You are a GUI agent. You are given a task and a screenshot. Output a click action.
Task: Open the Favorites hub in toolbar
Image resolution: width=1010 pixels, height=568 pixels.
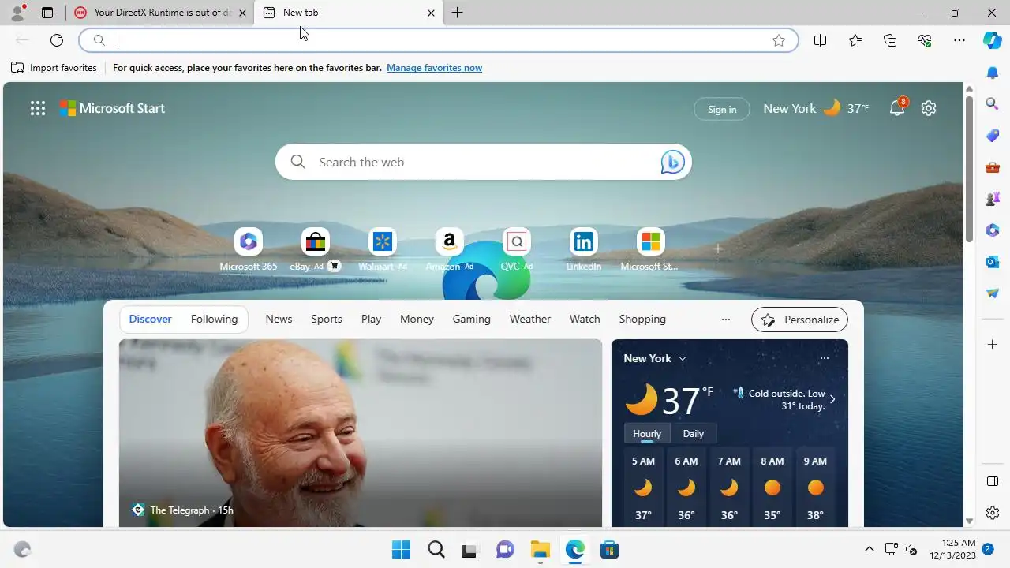(855, 40)
